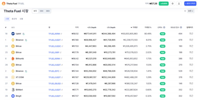Click the blue follow button
Image resolution: width=198 pixels, height=100 pixels.
(x=190, y=4)
